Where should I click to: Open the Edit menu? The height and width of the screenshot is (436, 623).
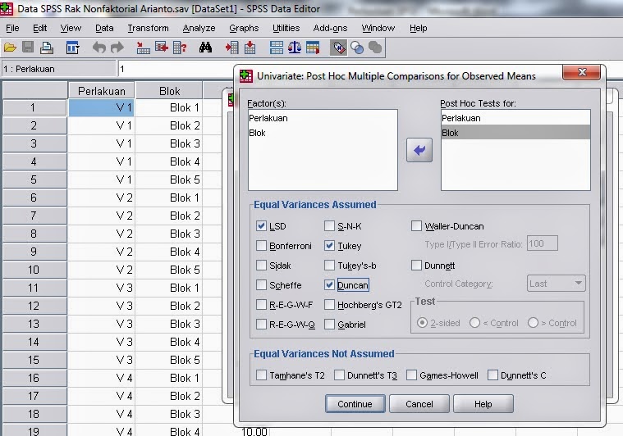(39, 28)
